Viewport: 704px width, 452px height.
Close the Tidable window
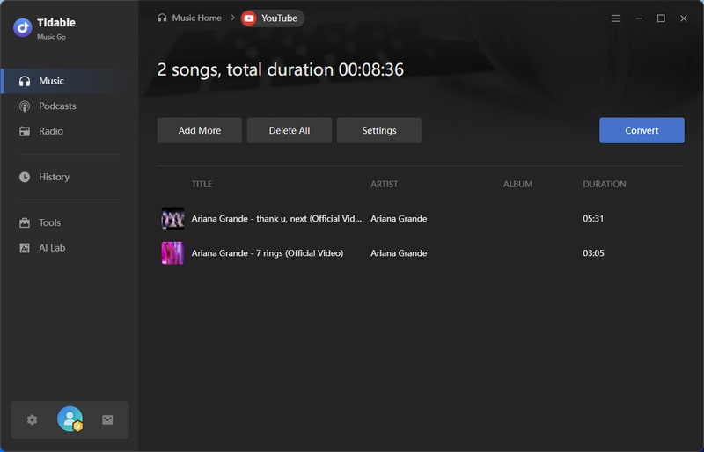684,18
